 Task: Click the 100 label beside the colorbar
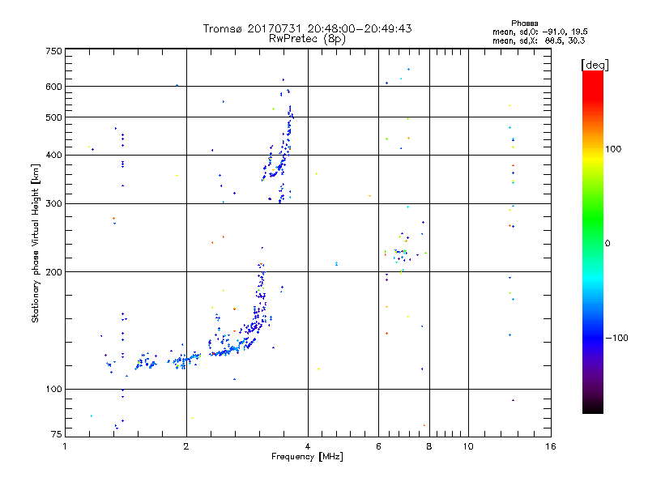613,149
